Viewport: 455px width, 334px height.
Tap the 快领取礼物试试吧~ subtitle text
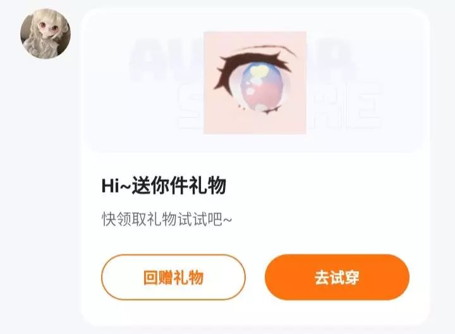(167, 219)
